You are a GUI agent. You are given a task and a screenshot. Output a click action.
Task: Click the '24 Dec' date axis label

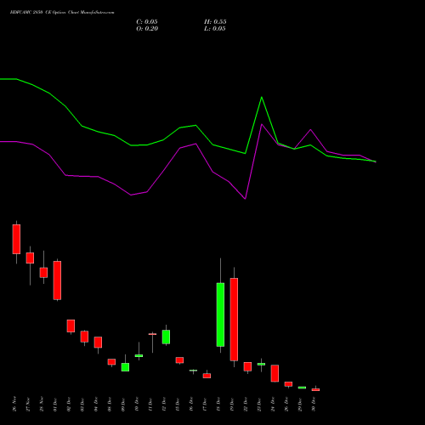pos(273,405)
